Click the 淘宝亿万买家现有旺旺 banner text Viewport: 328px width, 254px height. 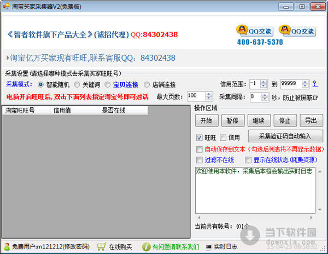pos(93,58)
